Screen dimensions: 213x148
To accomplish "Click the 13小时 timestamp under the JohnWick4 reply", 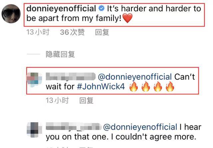I will [x=57, y=100].
